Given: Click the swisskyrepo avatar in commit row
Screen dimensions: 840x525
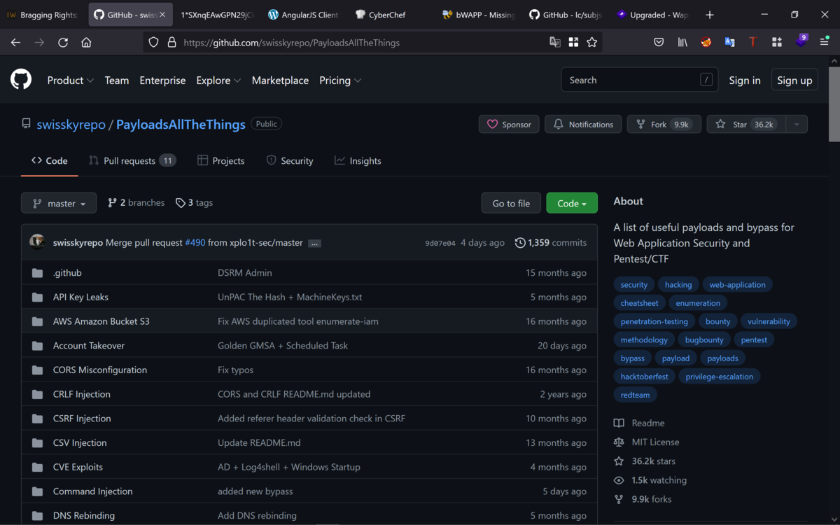Looking at the screenshot, I should click(38, 242).
